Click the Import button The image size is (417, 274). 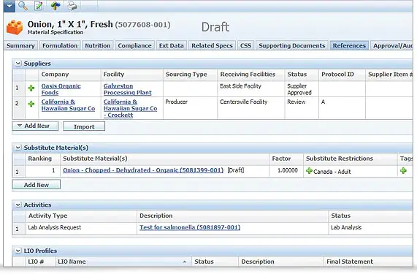point(84,126)
